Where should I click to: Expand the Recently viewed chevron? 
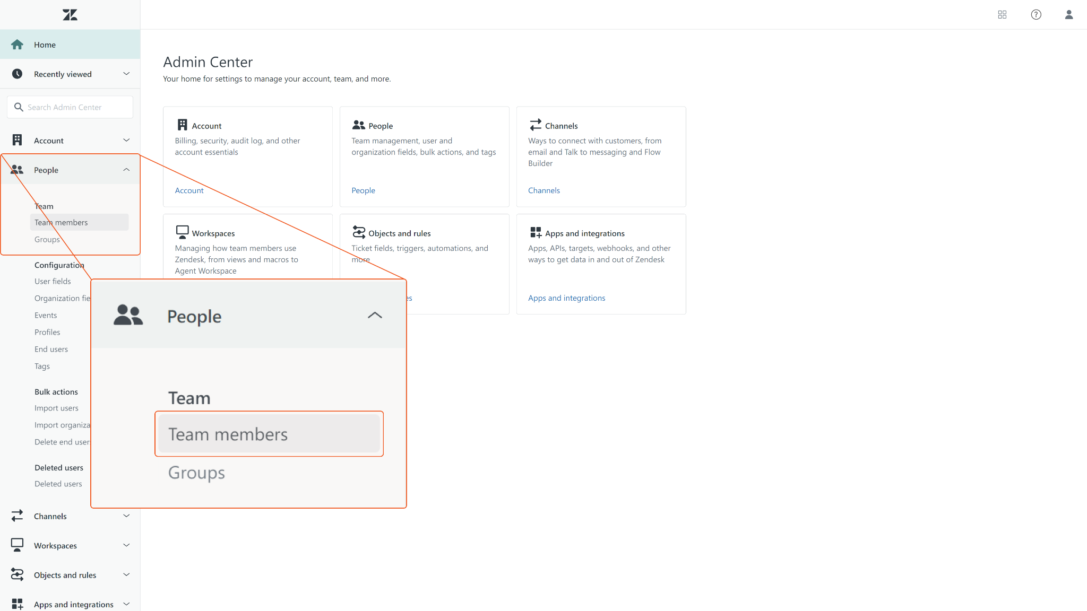[x=126, y=74]
